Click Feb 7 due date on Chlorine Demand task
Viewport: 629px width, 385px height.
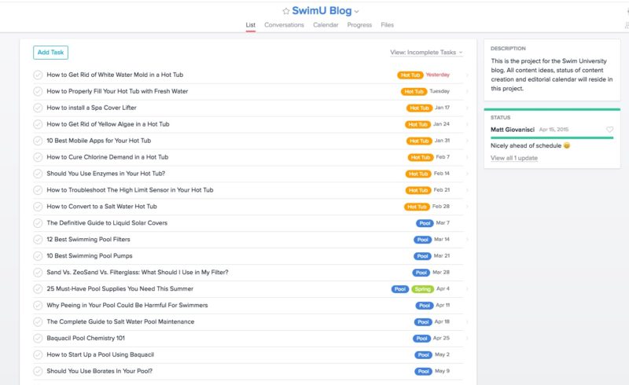click(x=443, y=157)
